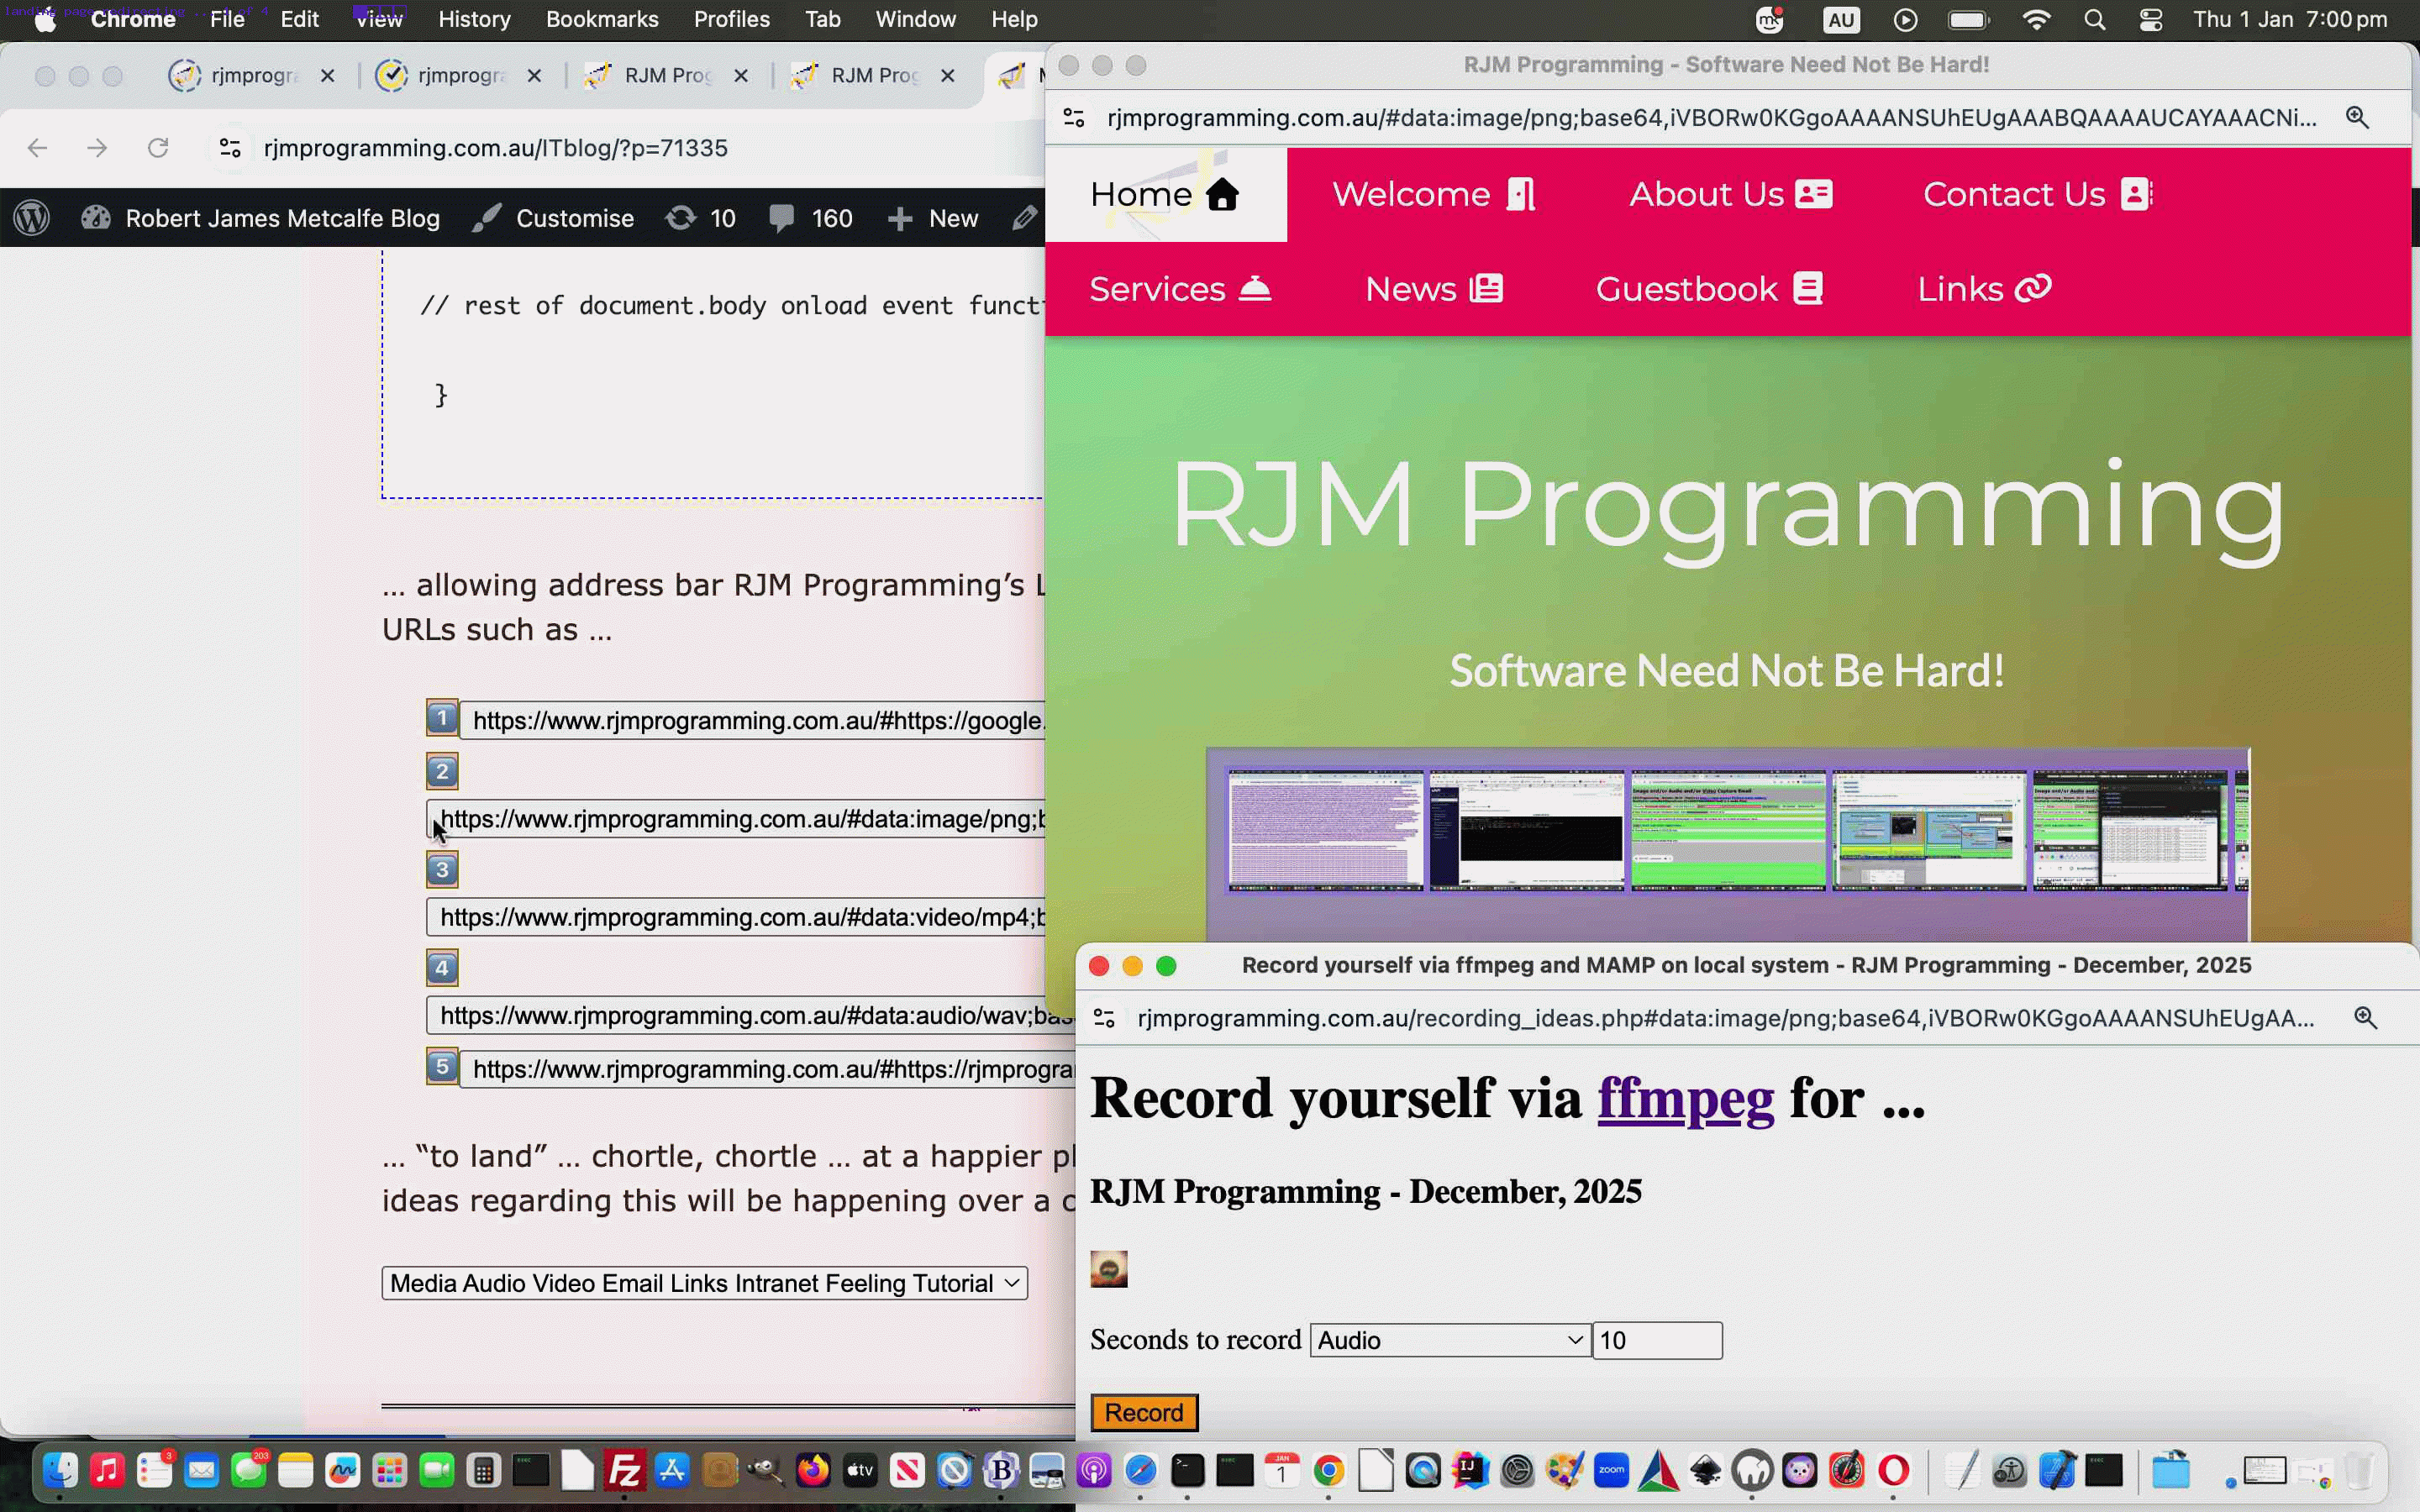Launch FileZilla from the Dock
The height and width of the screenshot is (1512, 2420).
pyautogui.click(x=627, y=1470)
